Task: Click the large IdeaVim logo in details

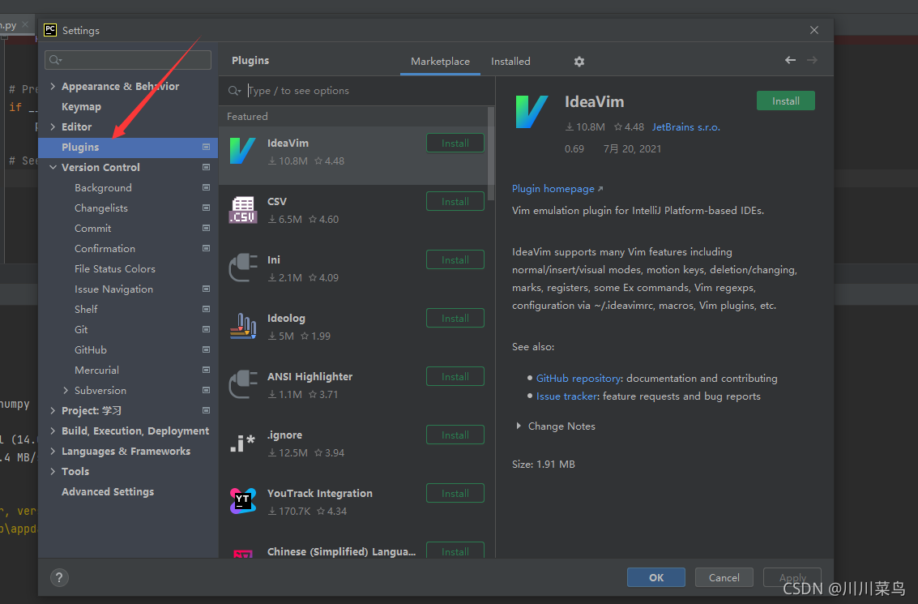Action: [532, 111]
